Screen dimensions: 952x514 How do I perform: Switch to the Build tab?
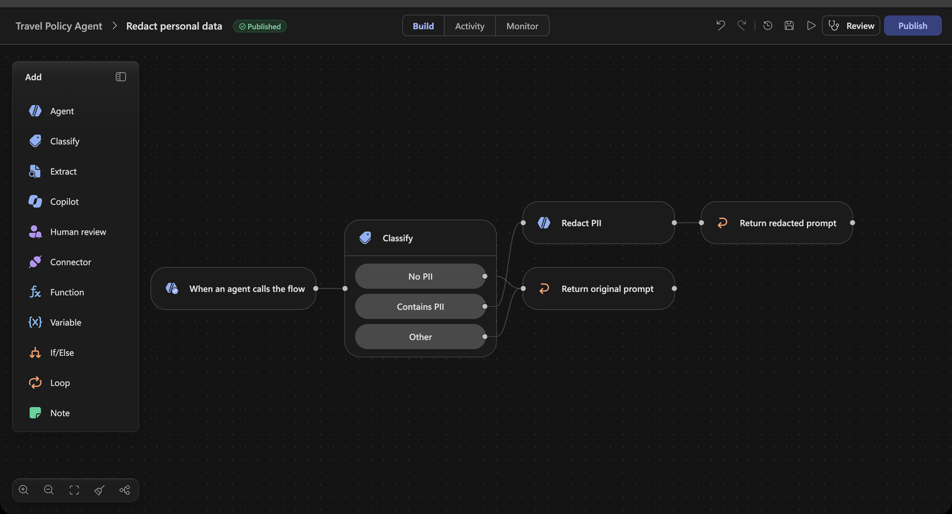pos(424,26)
